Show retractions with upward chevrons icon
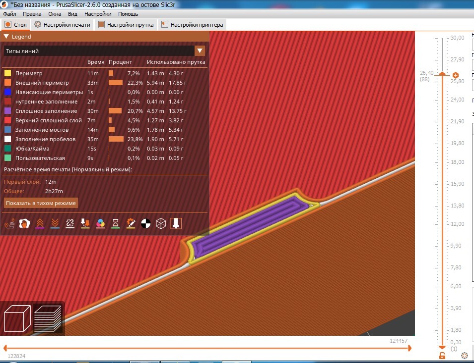474x363 pixels. tap(40, 224)
